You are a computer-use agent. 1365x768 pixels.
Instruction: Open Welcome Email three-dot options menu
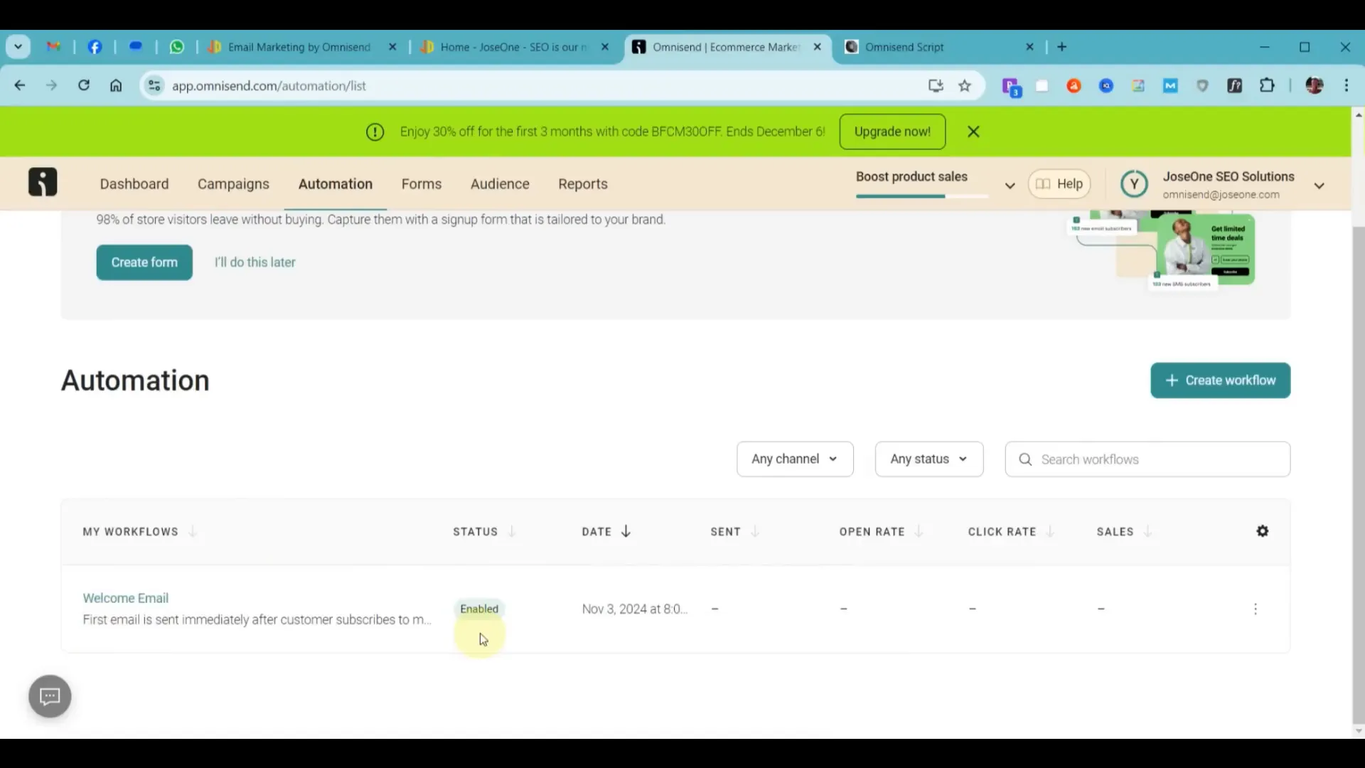pos(1255,609)
